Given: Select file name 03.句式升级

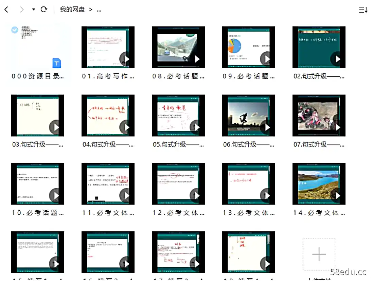Looking at the screenshot, I should tap(38, 144).
